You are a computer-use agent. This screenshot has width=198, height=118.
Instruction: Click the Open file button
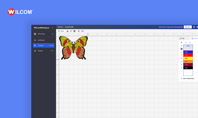tap(61, 31)
